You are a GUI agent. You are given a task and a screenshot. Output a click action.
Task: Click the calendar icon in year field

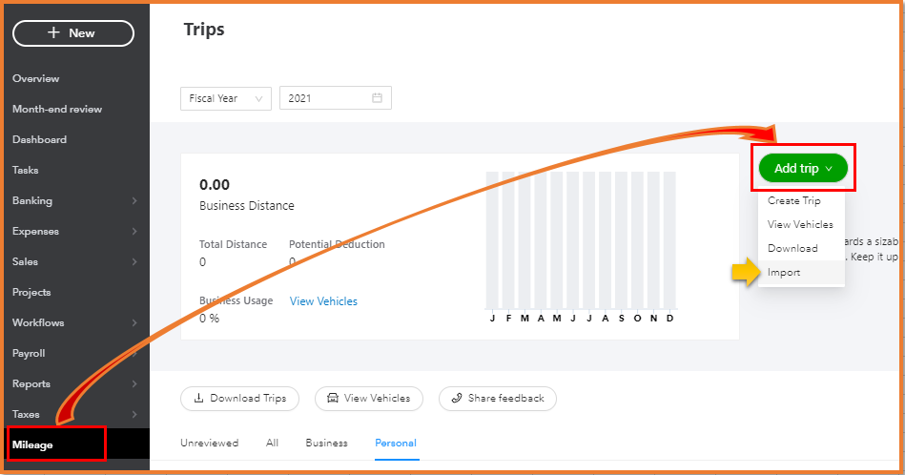point(378,98)
